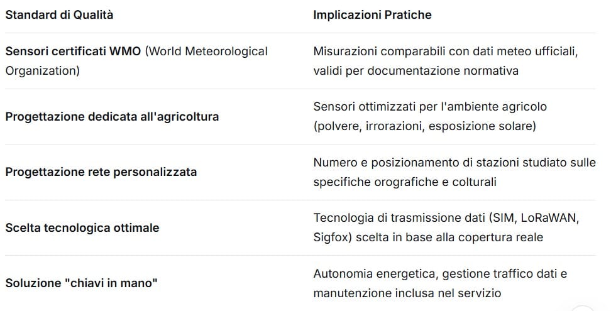Select the 'Progettazione rete personalizzata' row label
This screenshot has height=311, width=611.
[x=101, y=172]
